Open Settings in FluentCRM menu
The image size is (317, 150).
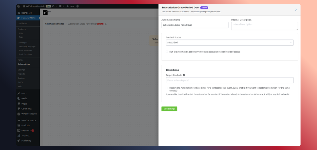point(21,70)
